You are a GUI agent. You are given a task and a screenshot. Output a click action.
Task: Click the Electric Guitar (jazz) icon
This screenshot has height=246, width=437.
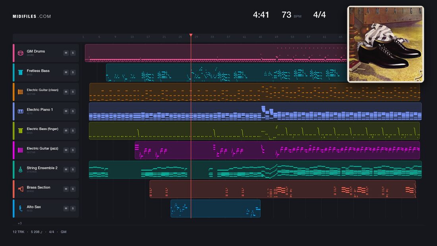point(20,150)
